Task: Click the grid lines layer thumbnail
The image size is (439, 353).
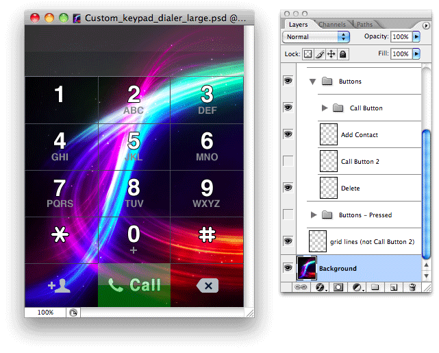Action: [x=318, y=241]
